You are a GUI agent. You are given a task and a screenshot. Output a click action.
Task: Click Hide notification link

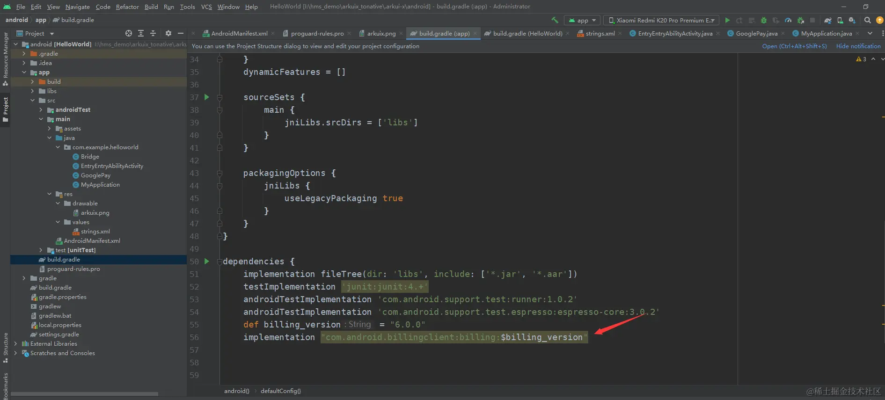[x=858, y=46]
